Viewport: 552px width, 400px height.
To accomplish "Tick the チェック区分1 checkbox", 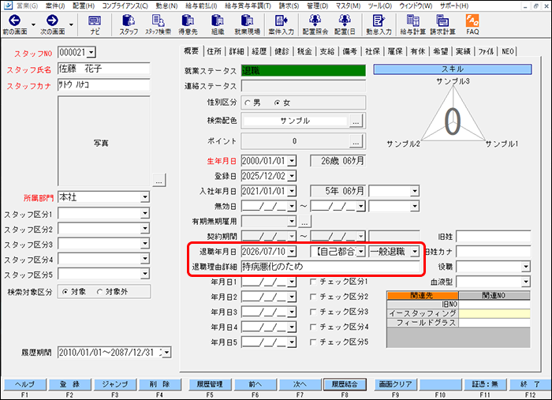I will point(312,282).
